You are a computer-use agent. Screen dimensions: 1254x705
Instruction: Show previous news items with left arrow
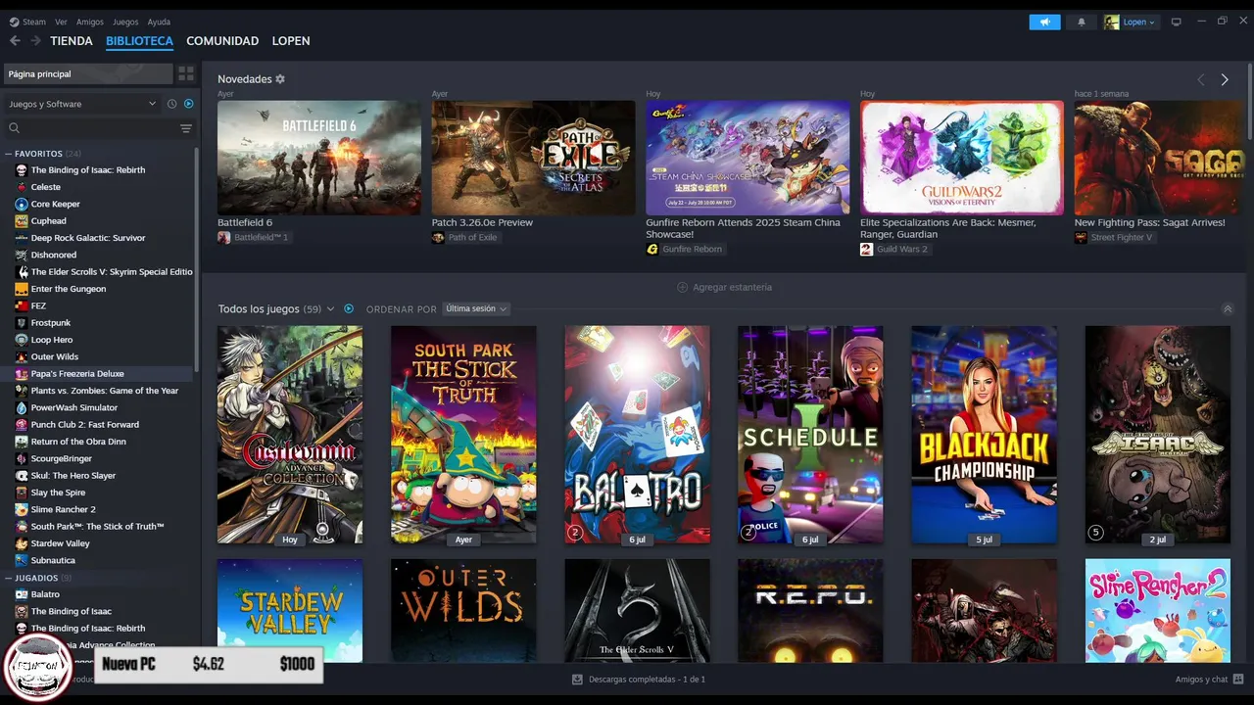point(1201,80)
